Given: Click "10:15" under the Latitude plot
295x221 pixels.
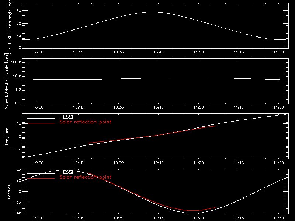Looking at the screenshot, I should (x=78, y=218).
